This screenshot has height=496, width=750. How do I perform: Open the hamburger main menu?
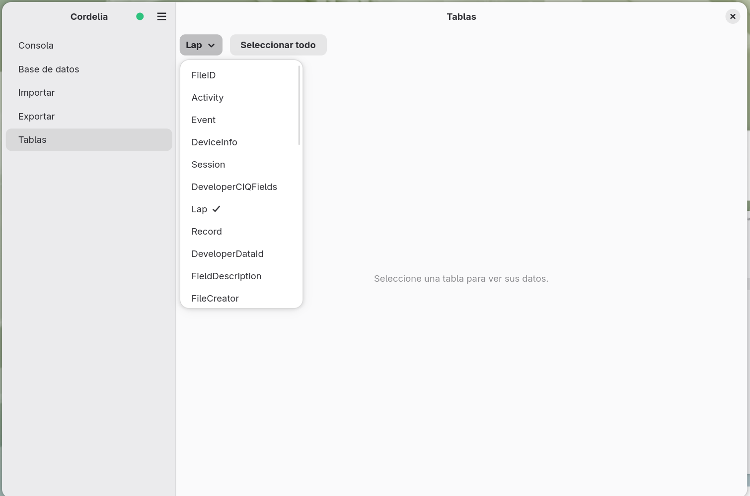point(161,16)
